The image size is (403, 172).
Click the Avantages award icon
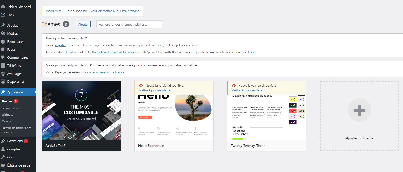3,74
